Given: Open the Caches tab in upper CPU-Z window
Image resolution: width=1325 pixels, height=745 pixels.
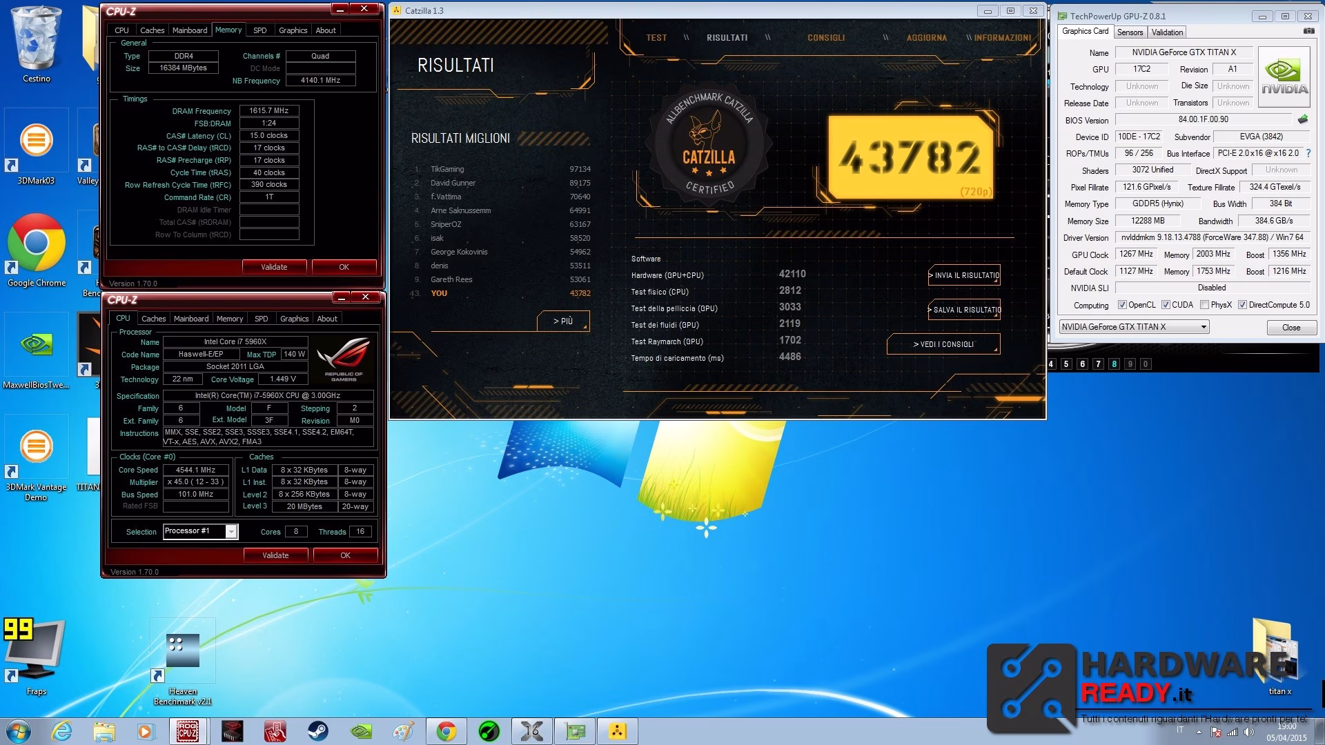Looking at the screenshot, I should pos(152,30).
